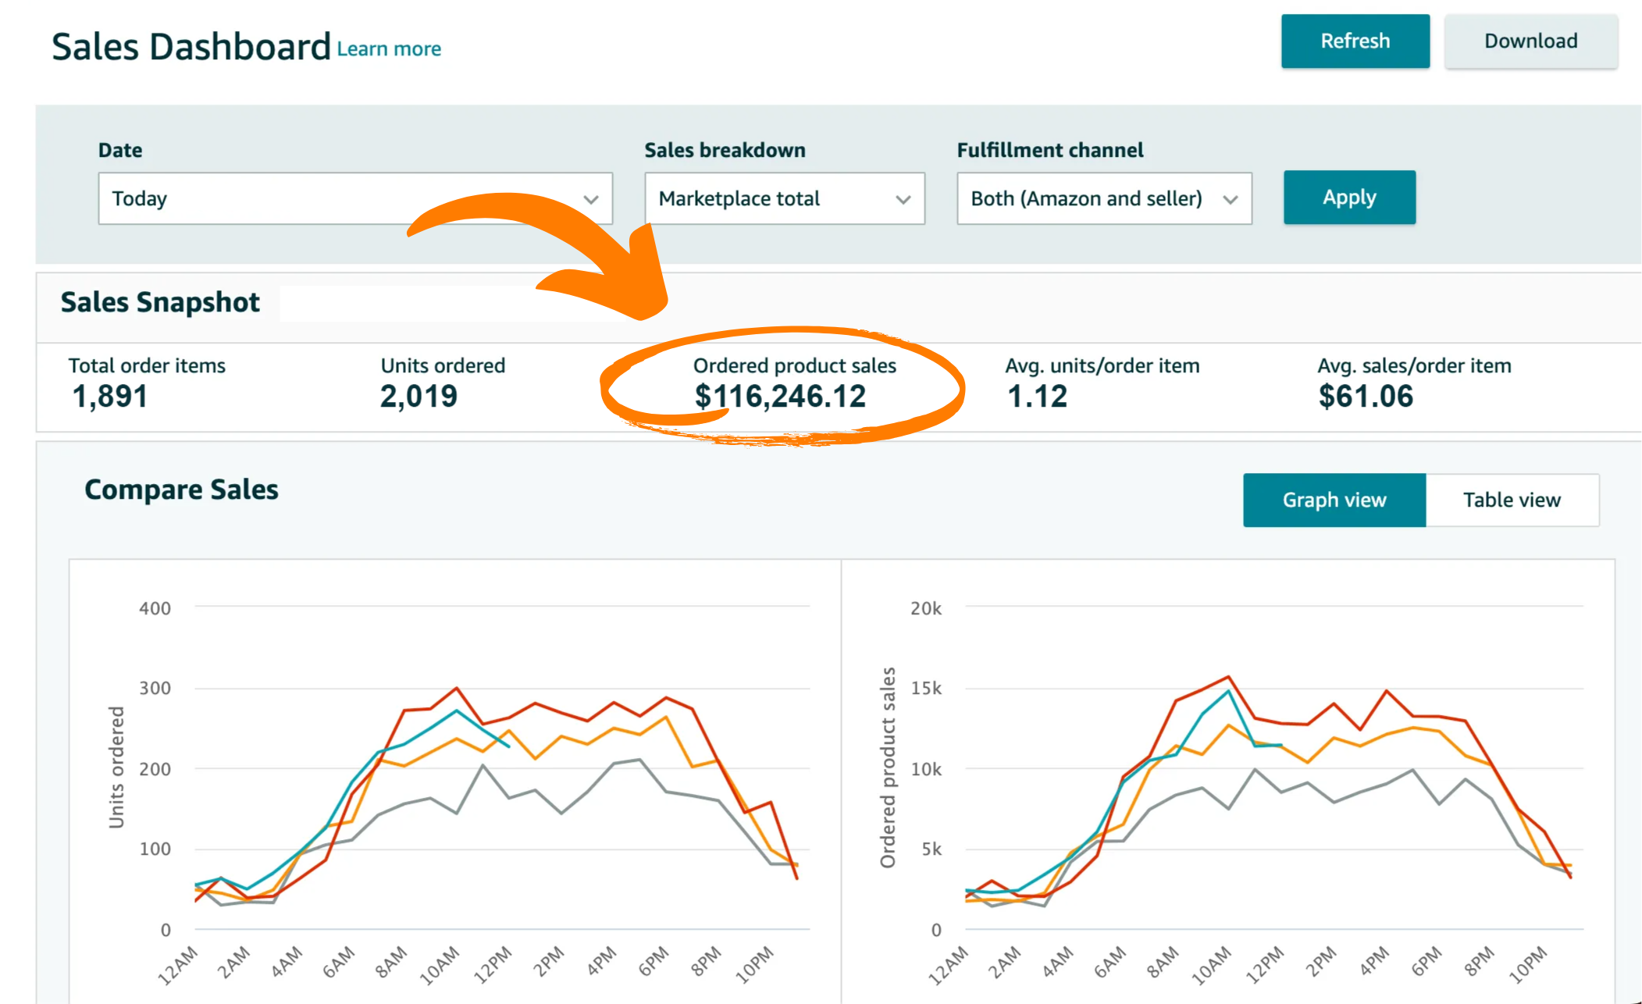Click the Apply filter button
Viewport: 1642px width, 1004px height.
1348,198
